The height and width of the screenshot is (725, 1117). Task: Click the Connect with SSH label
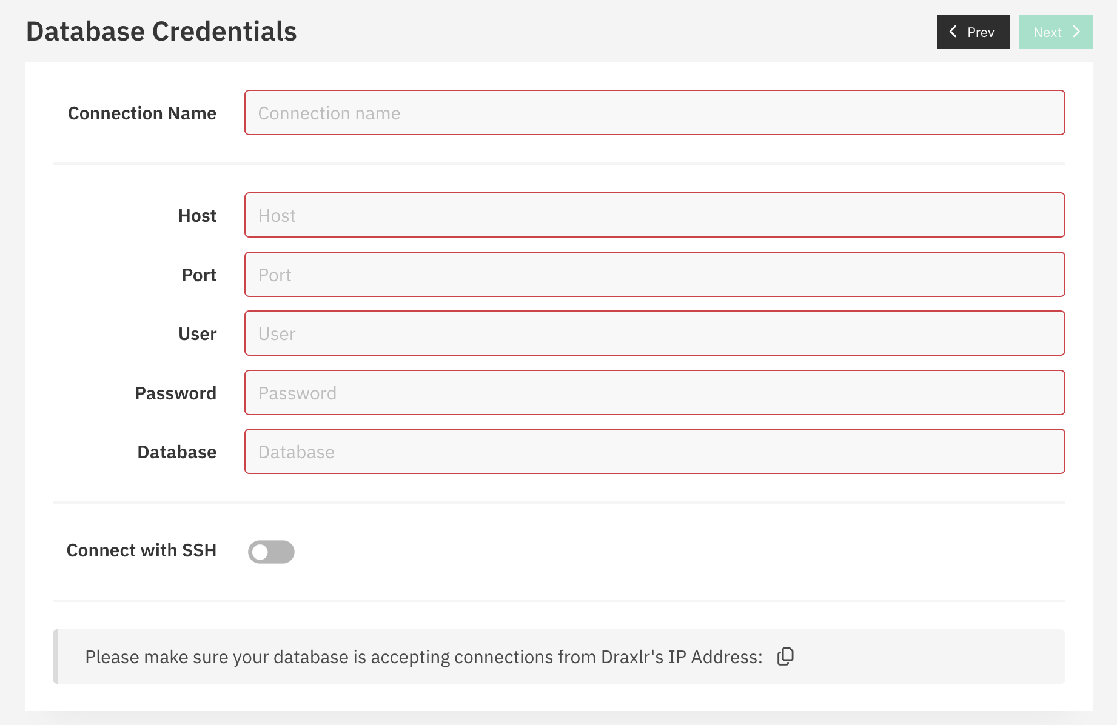(x=141, y=550)
